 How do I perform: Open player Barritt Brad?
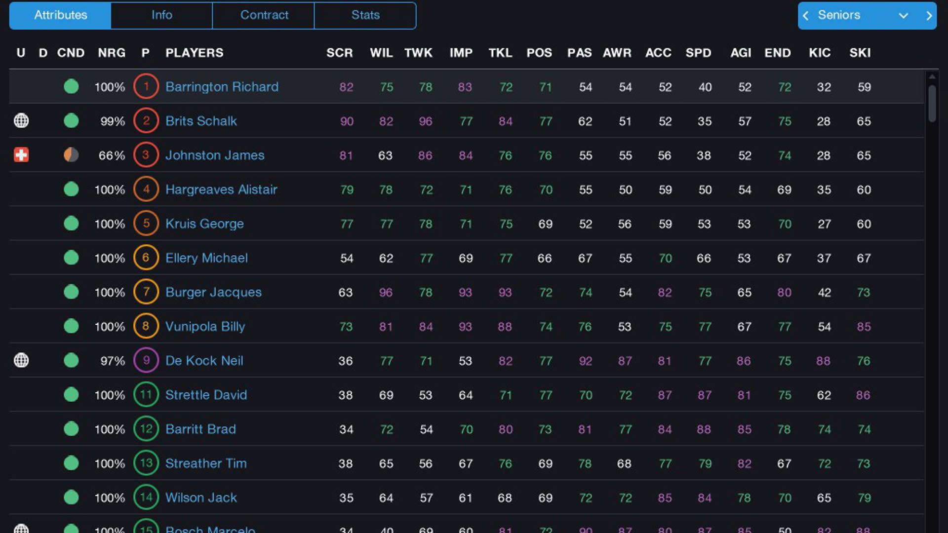point(200,429)
